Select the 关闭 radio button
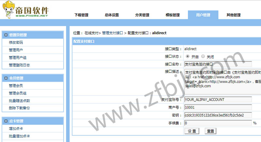The width and height of the screenshot is (261, 142). click(203, 56)
